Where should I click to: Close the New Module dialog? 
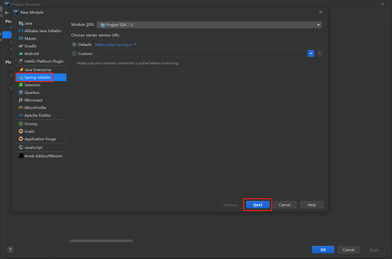pyautogui.click(x=321, y=12)
